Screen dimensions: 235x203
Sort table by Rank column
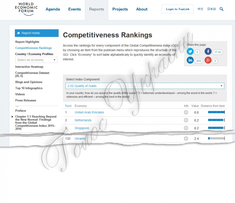(68, 106)
